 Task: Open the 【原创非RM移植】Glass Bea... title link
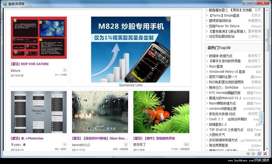coord(100,138)
